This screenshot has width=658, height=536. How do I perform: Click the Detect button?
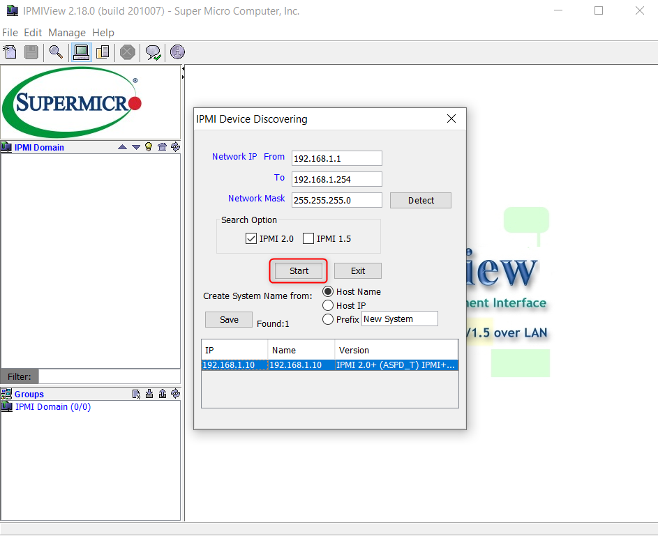421,201
